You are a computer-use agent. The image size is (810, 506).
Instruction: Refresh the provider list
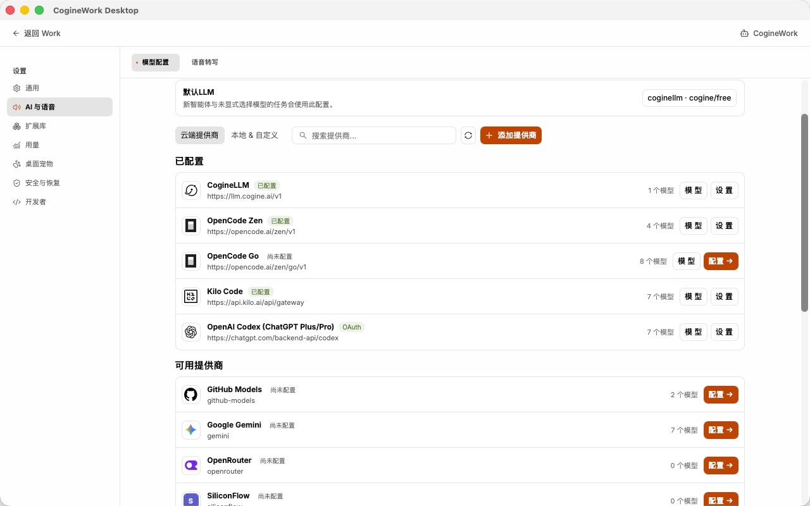pyautogui.click(x=468, y=135)
